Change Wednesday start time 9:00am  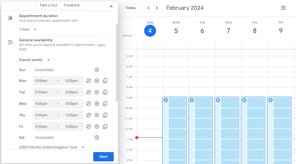[x=43, y=104]
